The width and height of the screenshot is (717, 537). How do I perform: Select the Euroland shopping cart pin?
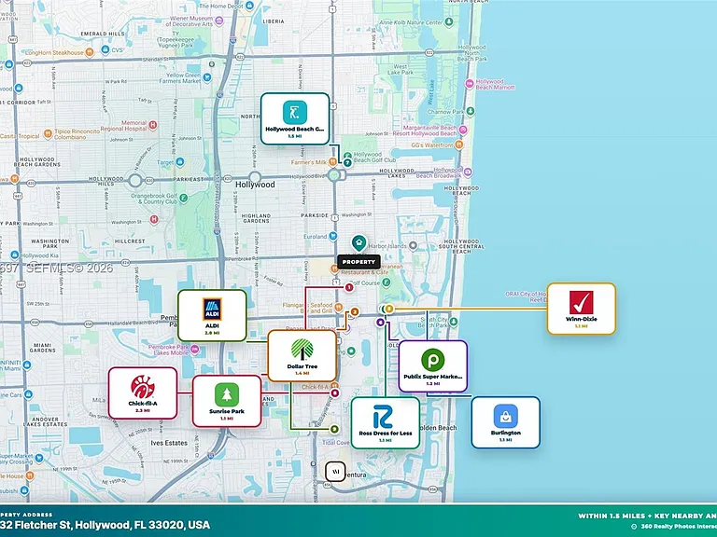tap(333, 237)
